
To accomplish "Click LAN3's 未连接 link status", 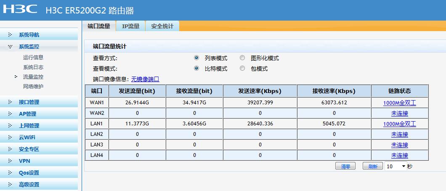I will (x=400, y=145).
